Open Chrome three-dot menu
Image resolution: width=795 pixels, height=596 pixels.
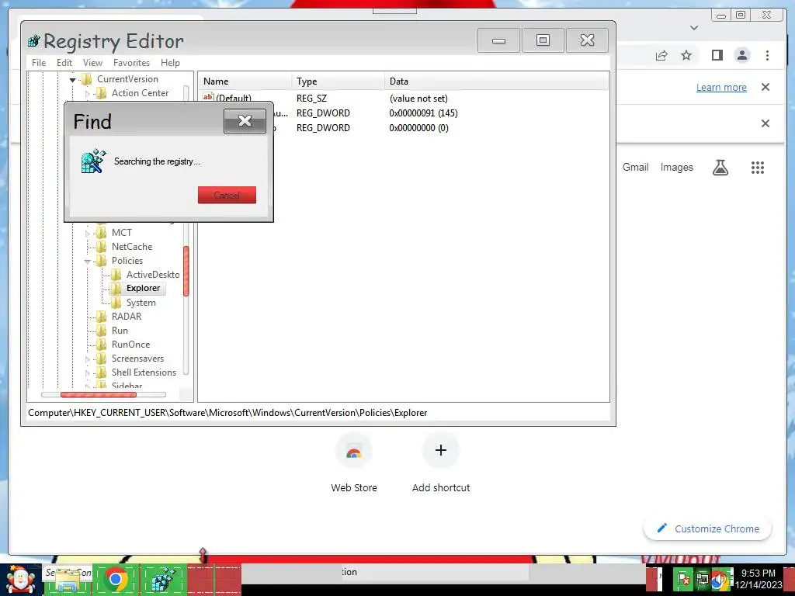pyautogui.click(x=767, y=55)
